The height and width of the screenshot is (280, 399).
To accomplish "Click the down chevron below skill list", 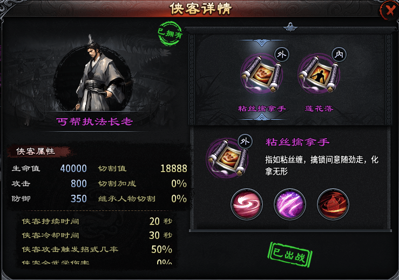I will coord(261,117).
